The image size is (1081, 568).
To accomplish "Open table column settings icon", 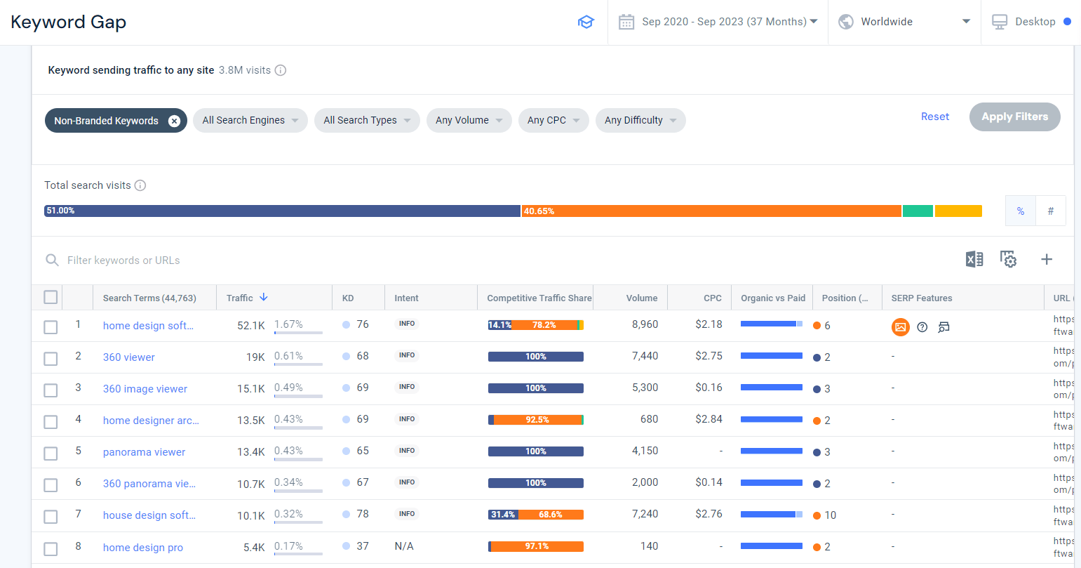I will 1008,259.
